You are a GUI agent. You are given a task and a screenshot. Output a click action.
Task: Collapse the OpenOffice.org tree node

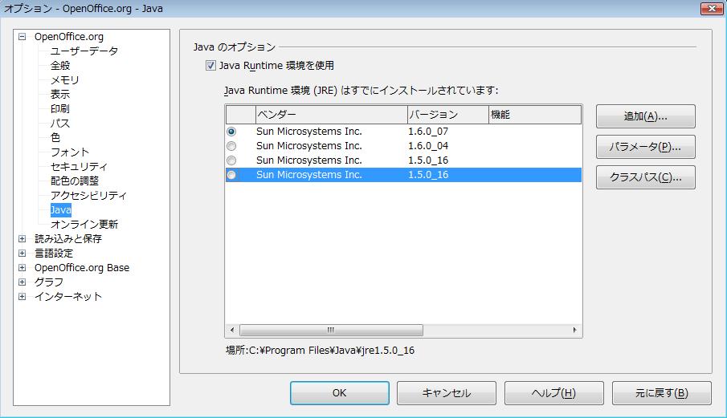[x=22, y=37]
